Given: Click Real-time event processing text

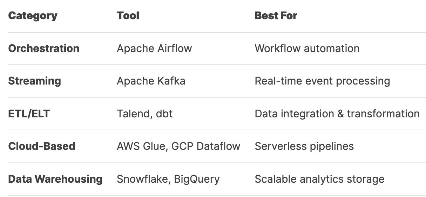Looking at the screenshot, I should tap(323, 81).
